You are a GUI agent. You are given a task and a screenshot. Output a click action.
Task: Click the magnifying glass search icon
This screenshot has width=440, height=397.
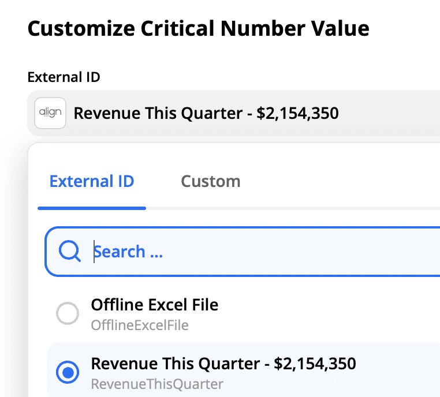pyautogui.click(x=70, y=251)
